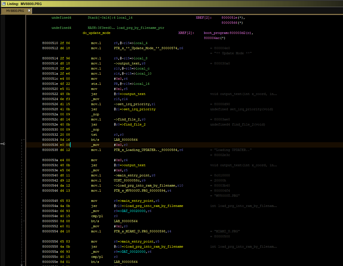The width and height of the screenshot is (343, 266).
Task: Click the cursor arrow marker in left margin
Action: tap(3, 144)
